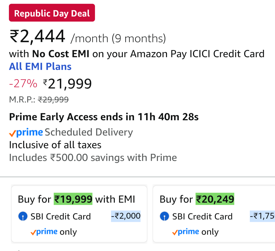Tap Prime only logo in ₹20,249 offer card
The image size is (275, 251).
tap(186, 232)
